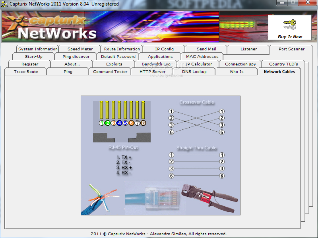Viewport: 318px width, 238px height.
Task: Open the Command Tester tab
Action: coord(110,71)
